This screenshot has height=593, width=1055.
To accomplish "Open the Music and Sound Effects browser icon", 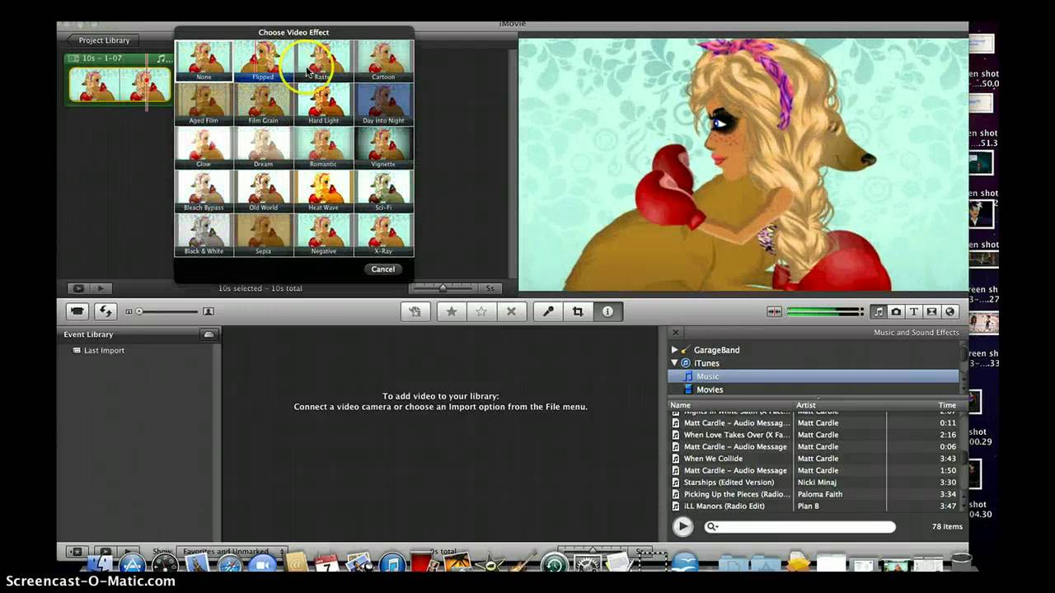I will tap(879, 312).
